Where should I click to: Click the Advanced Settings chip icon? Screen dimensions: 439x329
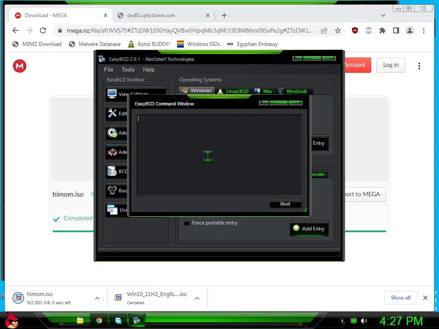(112, 152)
